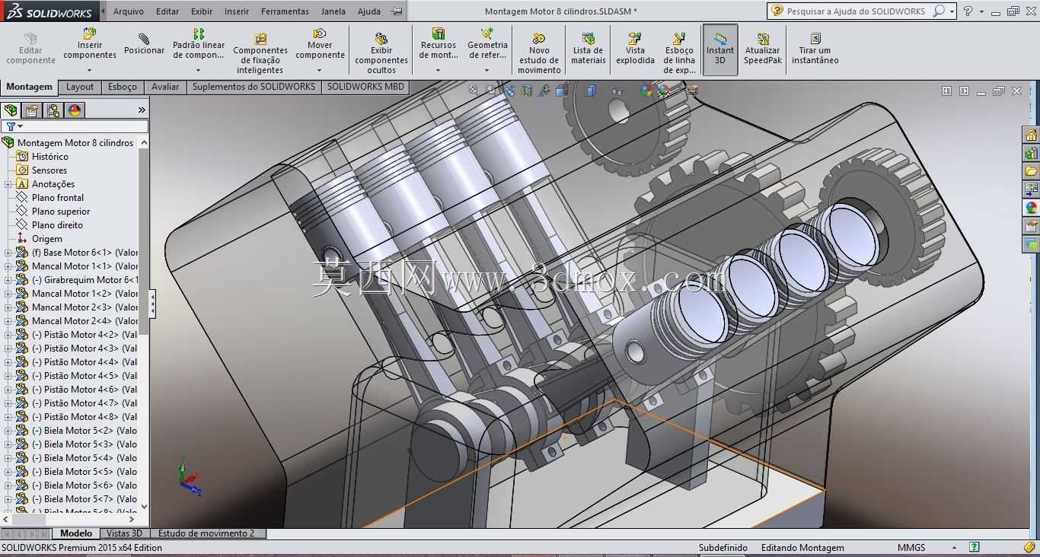1040x557 pixels.
Task: Open the appearance color wheel tab in the feature tree panel
Action: point(75,110)
